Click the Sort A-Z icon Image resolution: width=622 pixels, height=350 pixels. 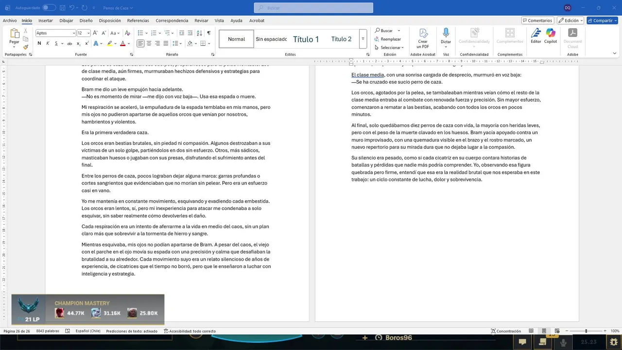[x=200, y=33]
